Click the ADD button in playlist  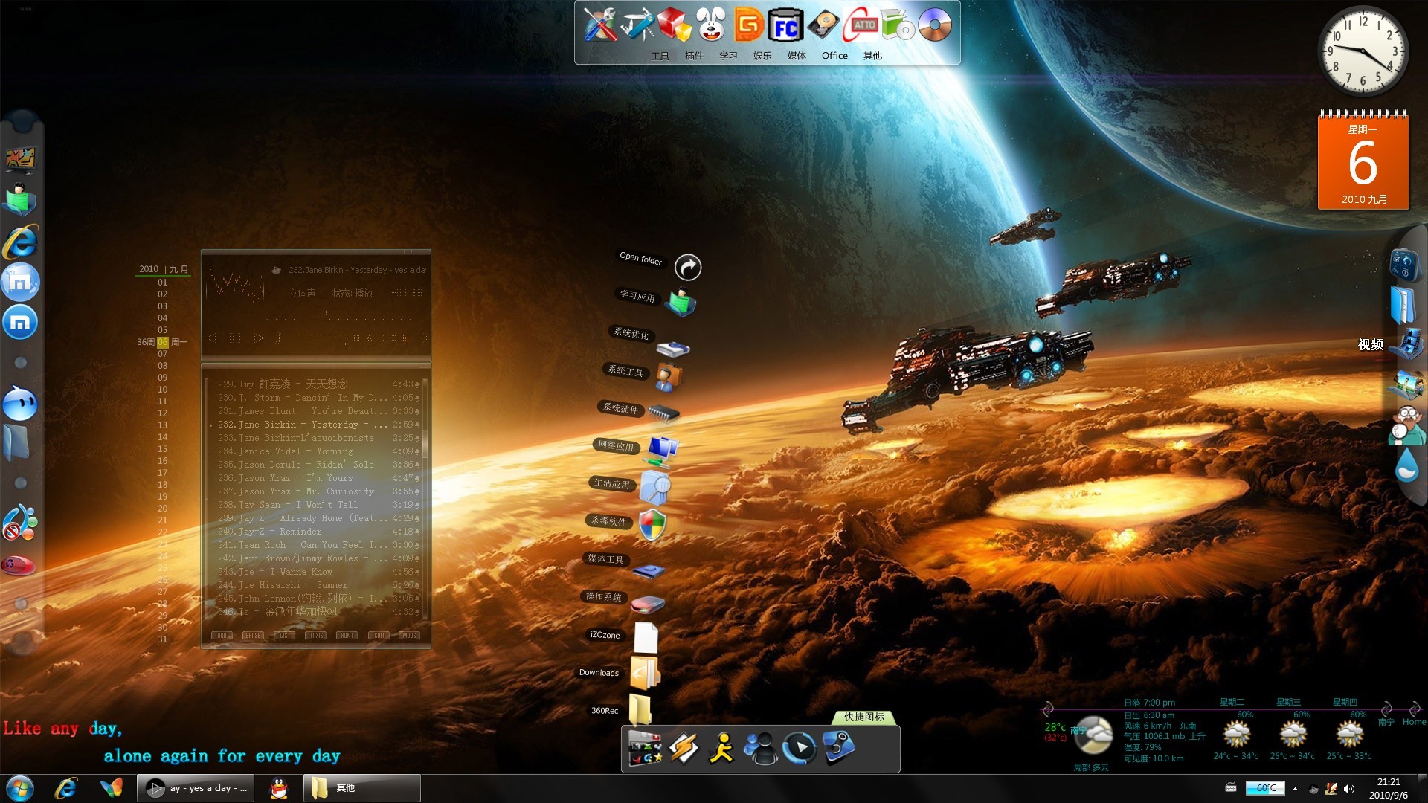(222, 636)
